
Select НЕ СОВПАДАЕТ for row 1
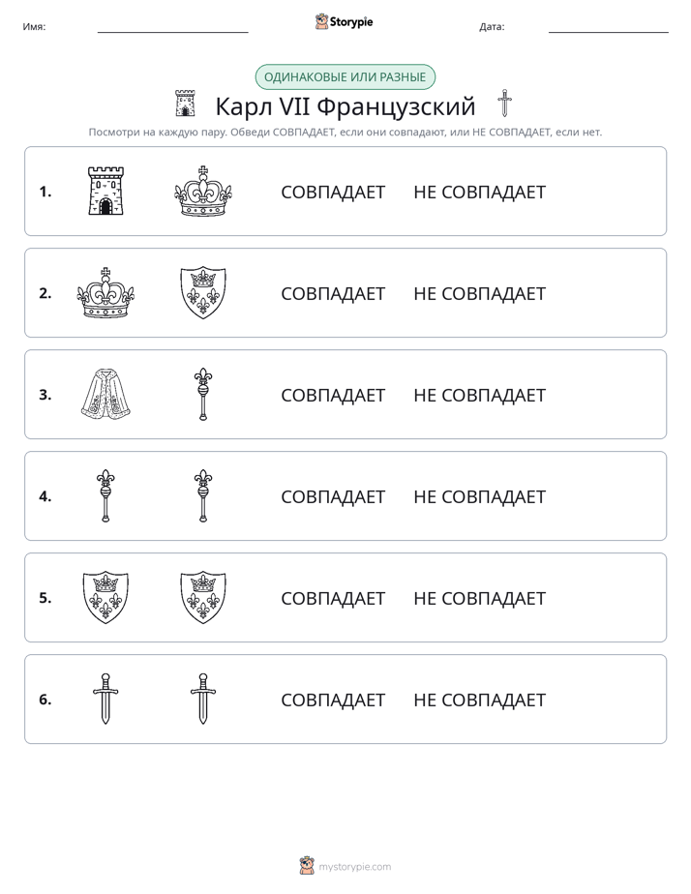pos(479,193)
